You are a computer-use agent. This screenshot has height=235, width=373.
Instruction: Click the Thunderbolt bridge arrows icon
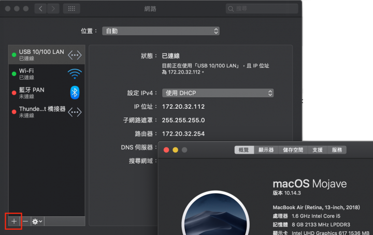click(x=75, y=112)
